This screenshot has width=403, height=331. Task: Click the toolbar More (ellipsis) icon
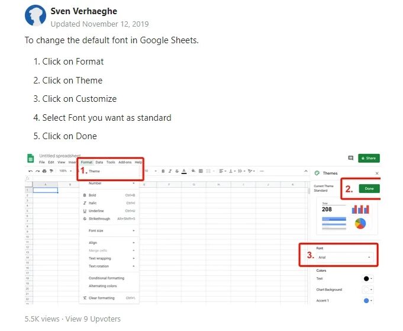[x=262, y=171]
